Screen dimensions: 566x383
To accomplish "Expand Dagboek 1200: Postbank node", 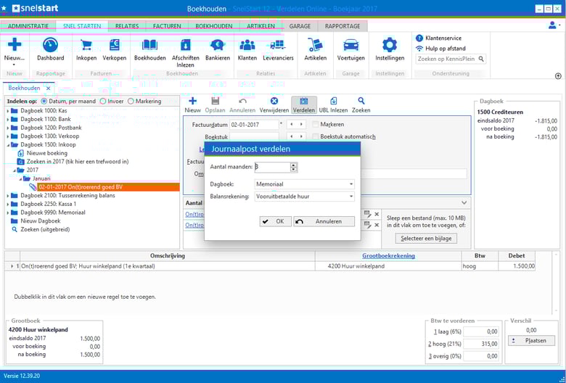I will [8, 128].
